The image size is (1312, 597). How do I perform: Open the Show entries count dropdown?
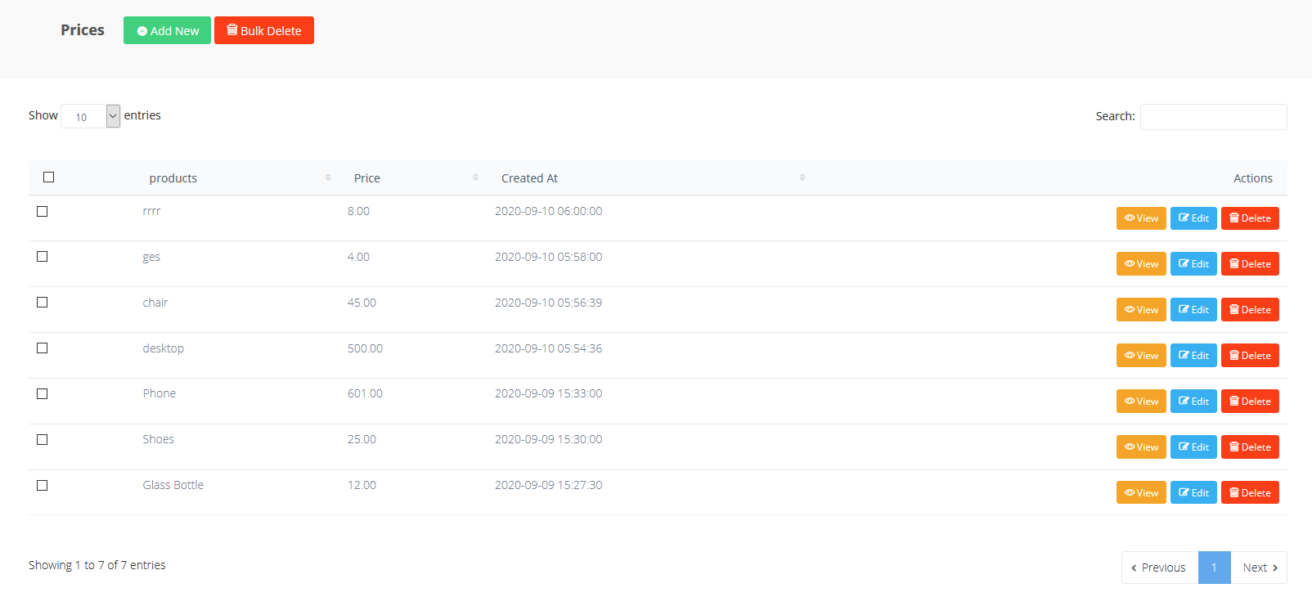[x=91, y=116]
